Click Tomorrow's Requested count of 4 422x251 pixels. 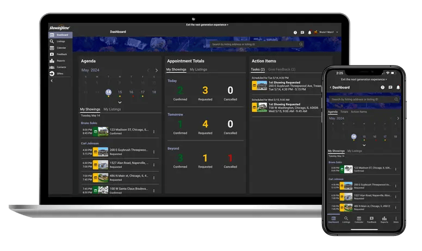[205, 124]
